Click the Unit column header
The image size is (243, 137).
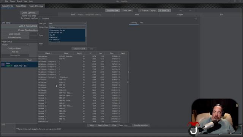click(x=86, y=14)
